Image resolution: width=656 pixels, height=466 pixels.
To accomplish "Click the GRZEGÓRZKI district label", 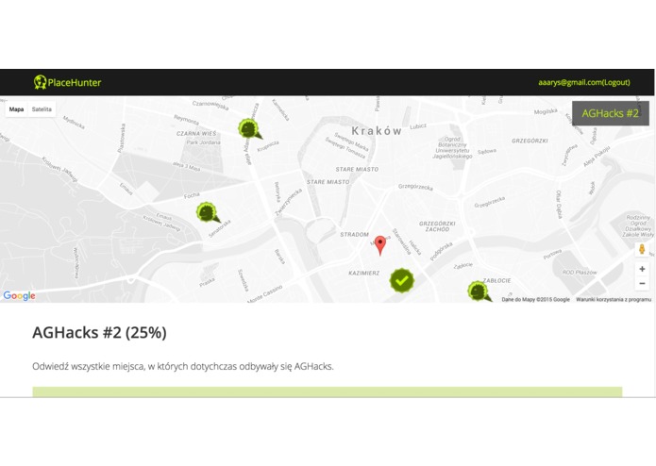I will point(530,141).
